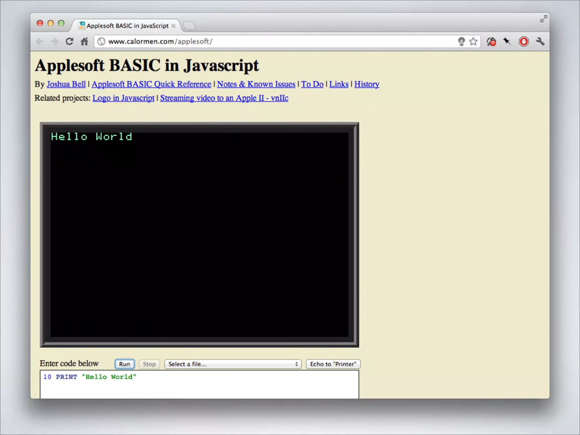Open the Logo in Javascript link
580x435 pixels.
tap(123, 98)
